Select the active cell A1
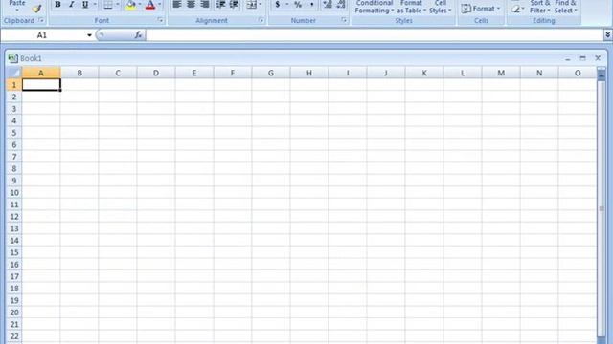The image size is (613, 344). pos(41,85)
